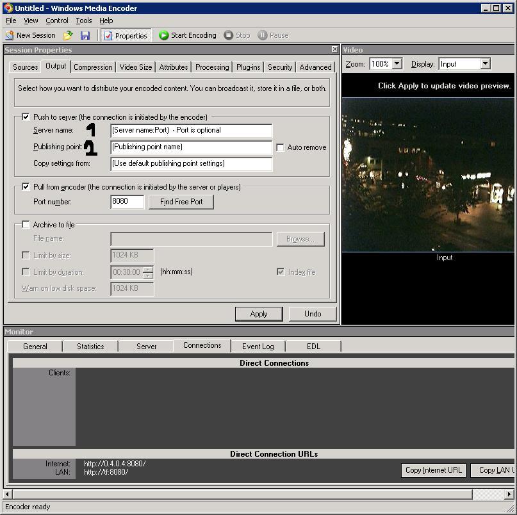Maximize the Windows Media Encoder window
The height and width of the screenshot is (515, 517).
496,8
